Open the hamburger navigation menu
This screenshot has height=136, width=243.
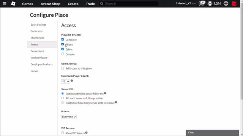[x=5, y=3]
